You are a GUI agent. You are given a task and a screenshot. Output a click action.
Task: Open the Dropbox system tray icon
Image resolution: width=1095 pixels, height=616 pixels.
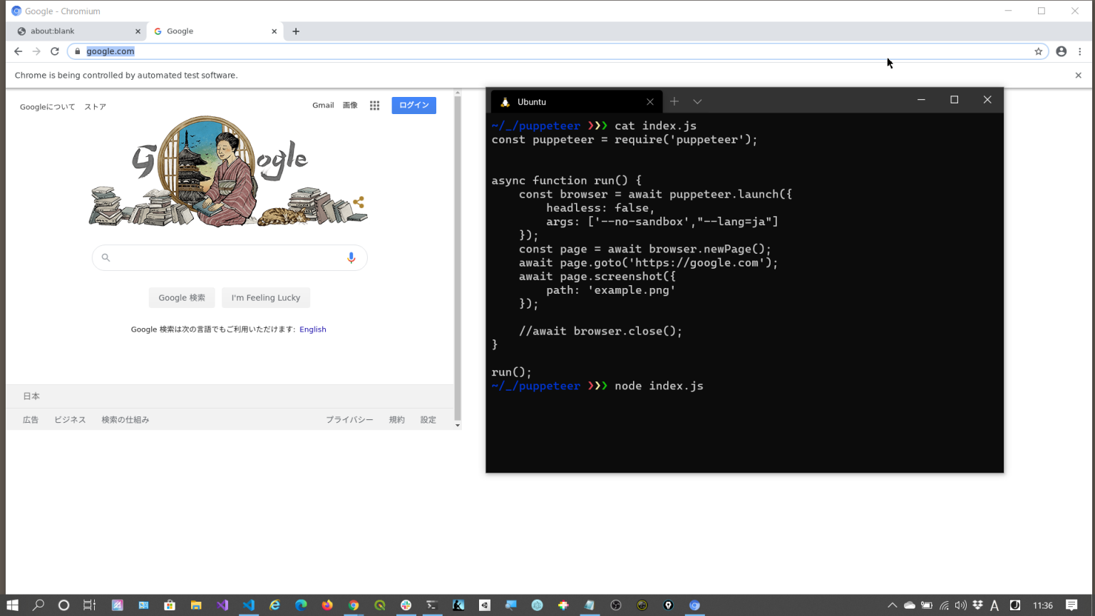click(x=978, y=605)
